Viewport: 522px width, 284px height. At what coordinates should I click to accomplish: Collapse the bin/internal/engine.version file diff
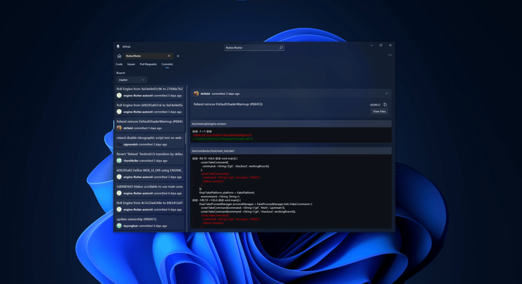(x=291, y=124)
